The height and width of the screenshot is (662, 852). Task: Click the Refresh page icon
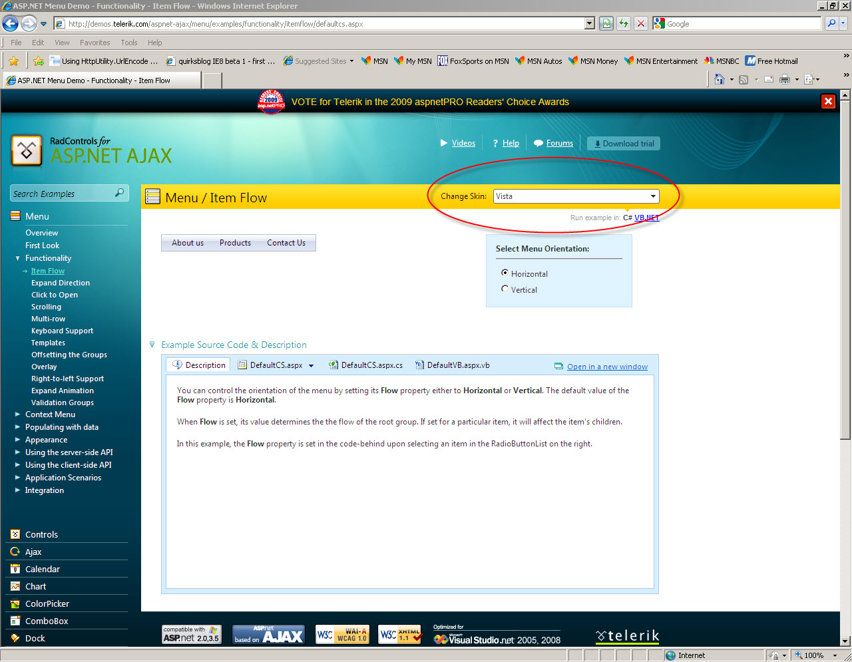[x=624, y=24]
